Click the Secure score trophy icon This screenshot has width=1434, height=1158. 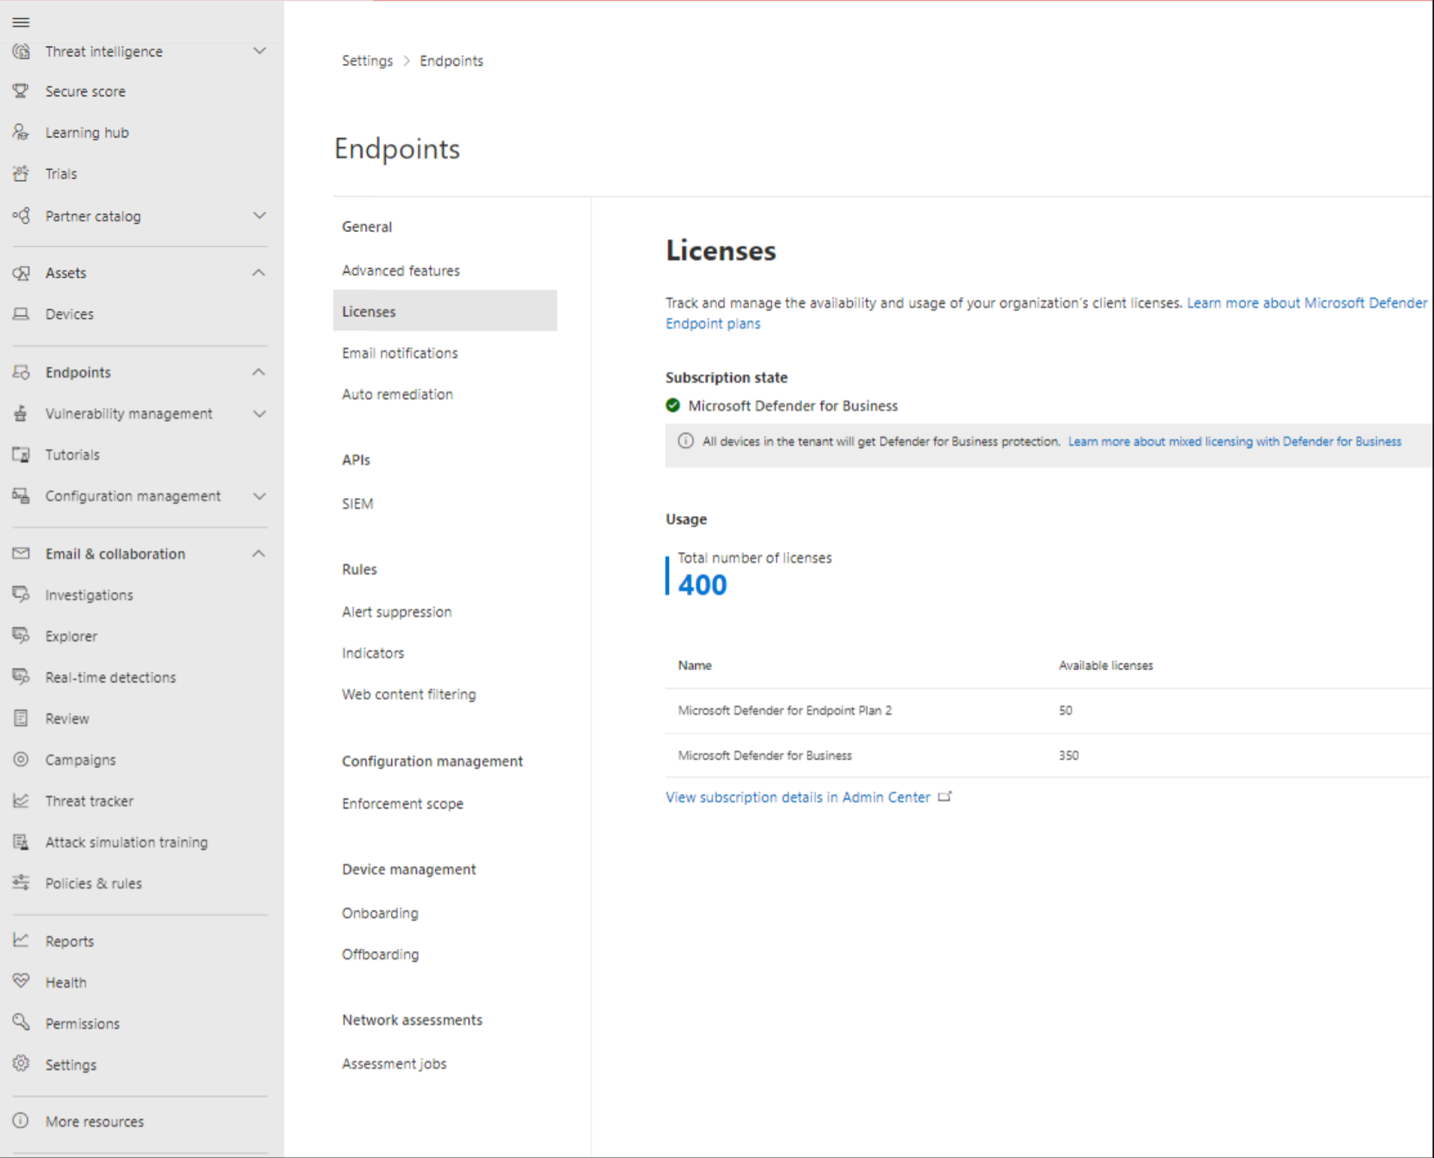click(21, 91)
